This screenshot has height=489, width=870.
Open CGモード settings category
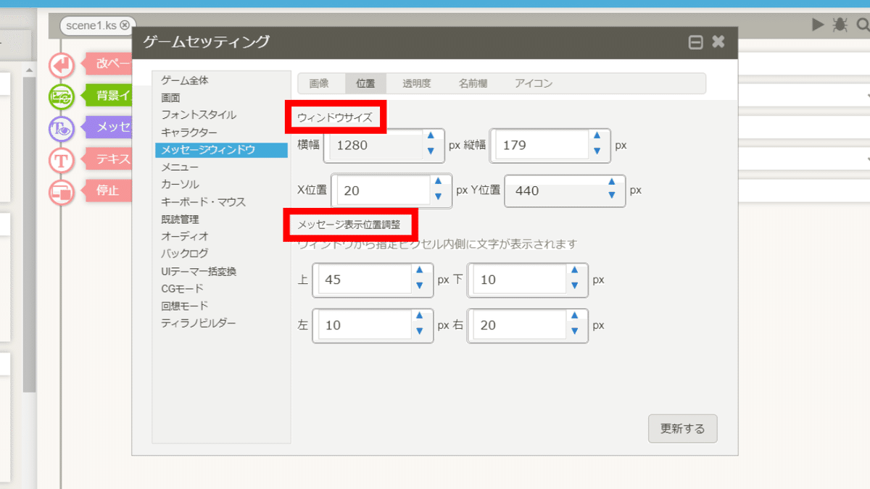tap(183, 288)
